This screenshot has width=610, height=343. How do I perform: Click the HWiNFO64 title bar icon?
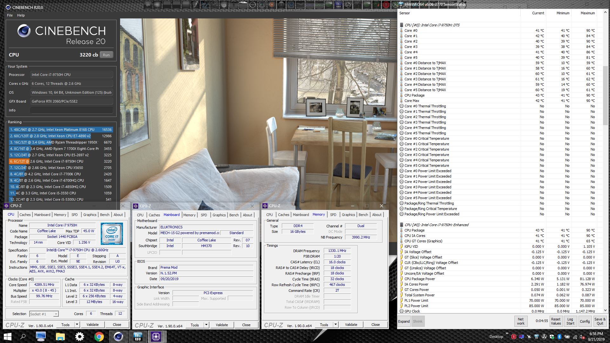401,4
